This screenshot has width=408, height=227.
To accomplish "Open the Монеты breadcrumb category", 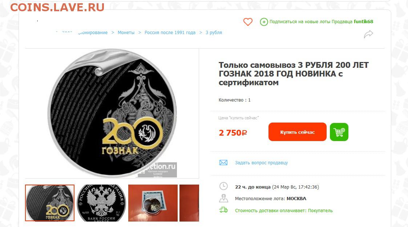I will (x=126, y=33).
